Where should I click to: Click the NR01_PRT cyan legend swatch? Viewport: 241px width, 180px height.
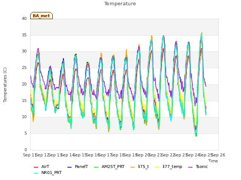coord(36,173)
